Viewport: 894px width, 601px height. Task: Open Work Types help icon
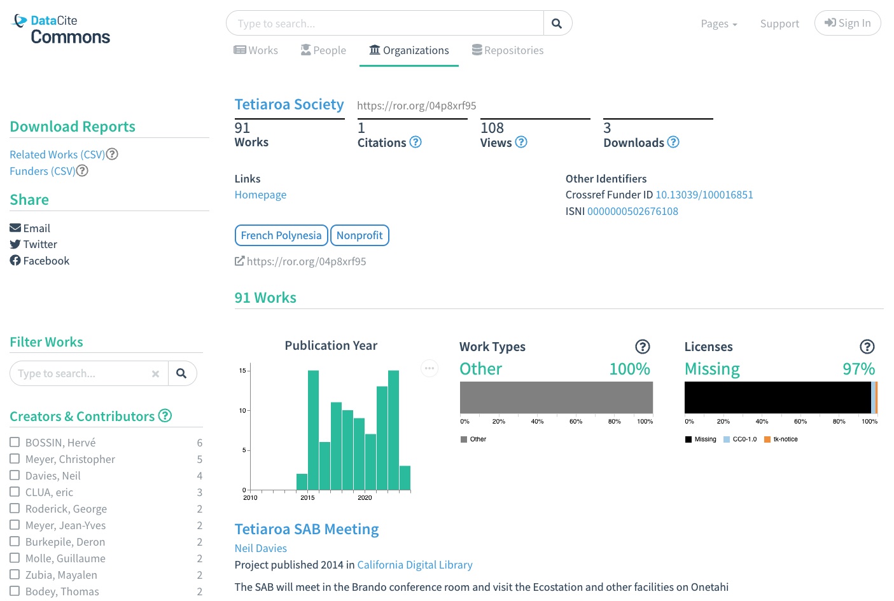coord(643,347)
